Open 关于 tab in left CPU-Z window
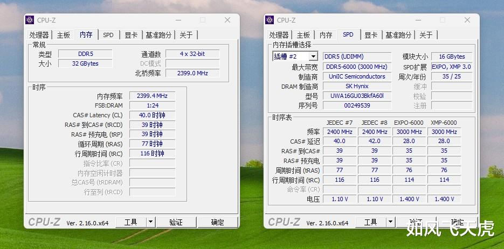The image size is (504, 249). tap(186, 35)
